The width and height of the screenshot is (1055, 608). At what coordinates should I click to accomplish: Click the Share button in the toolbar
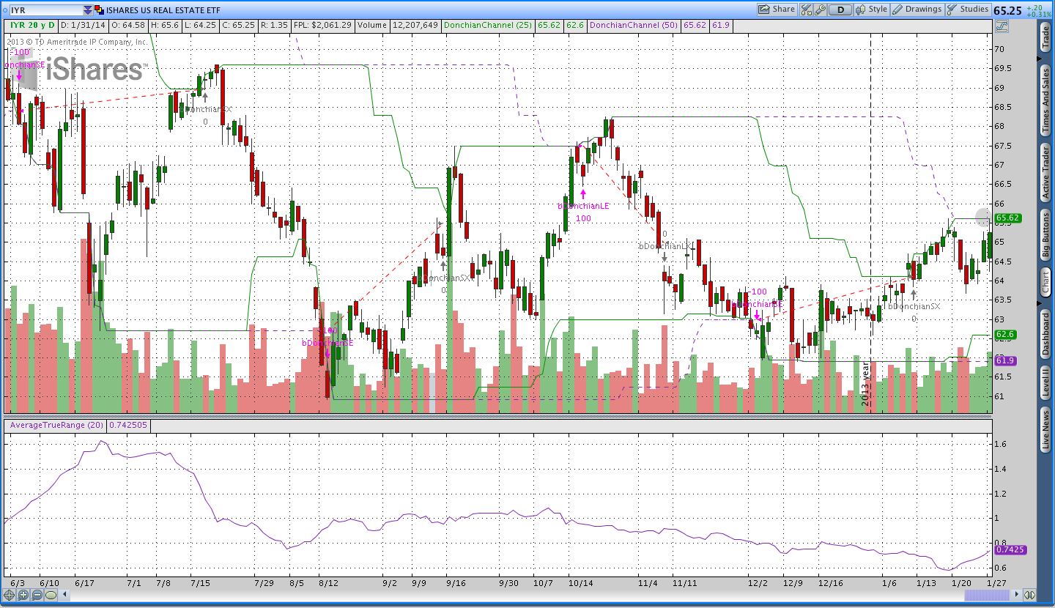777,10
